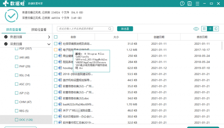Select the CHM (47) tree label
224x128 pixels.
click(x=25, y=102)
